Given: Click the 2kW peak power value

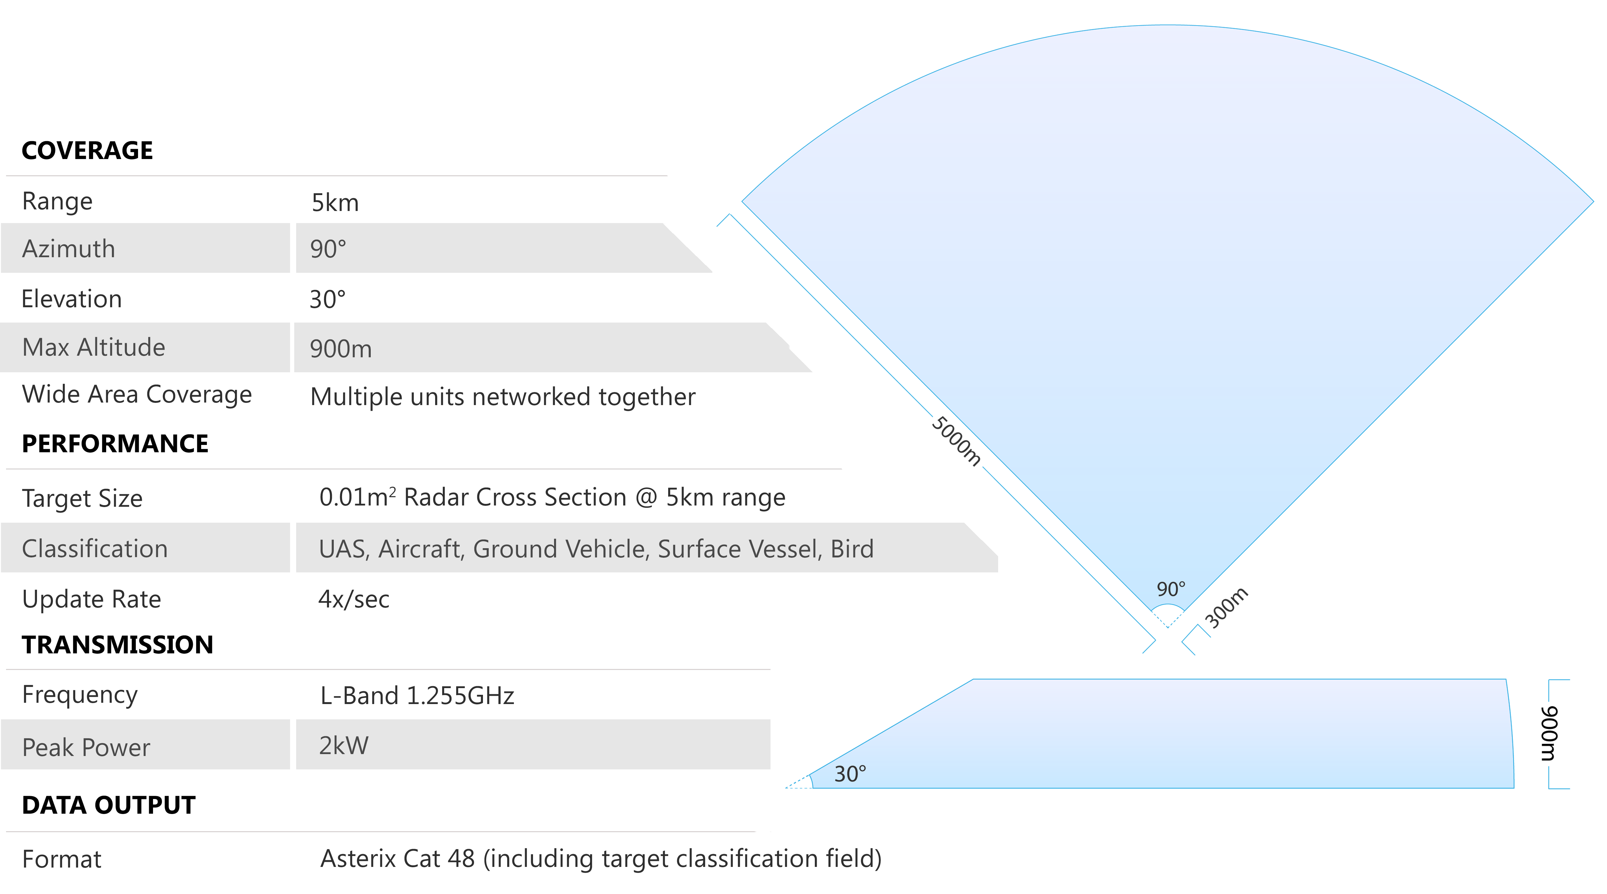Looking at the screenshot, I should 344,746.
